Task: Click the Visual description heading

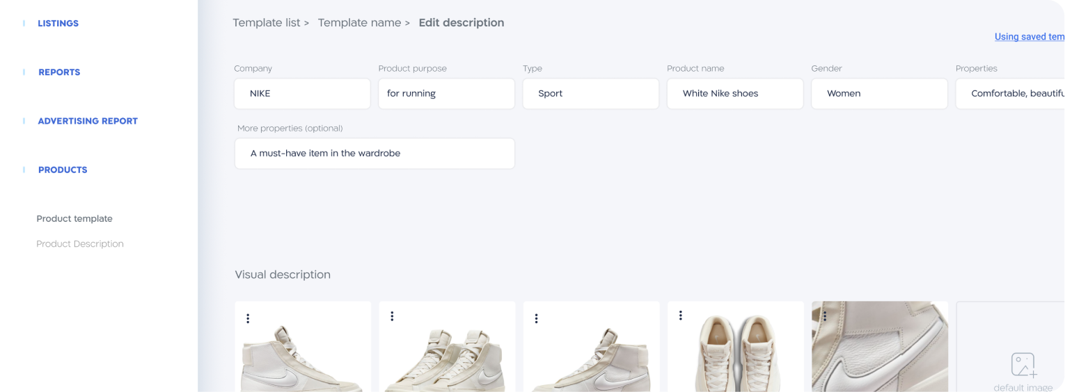Action: point(283,275)
